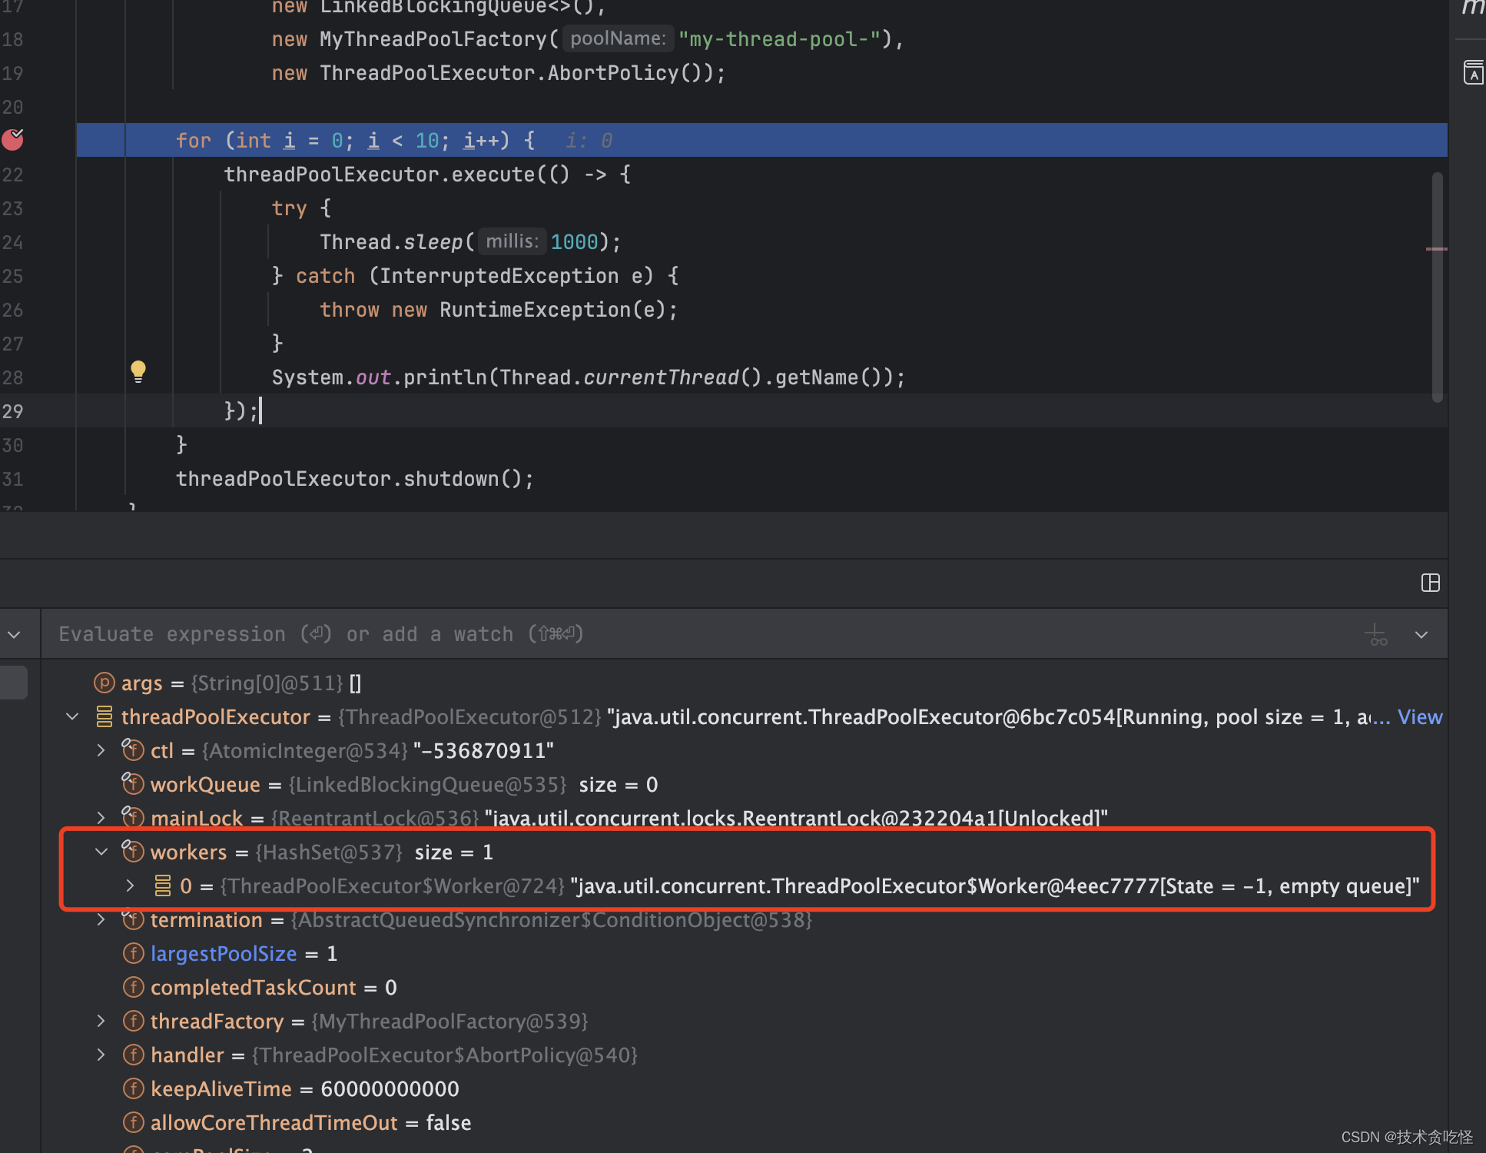
Task: Collapse the threadPoolExecutor variable node
Action: 72,716
